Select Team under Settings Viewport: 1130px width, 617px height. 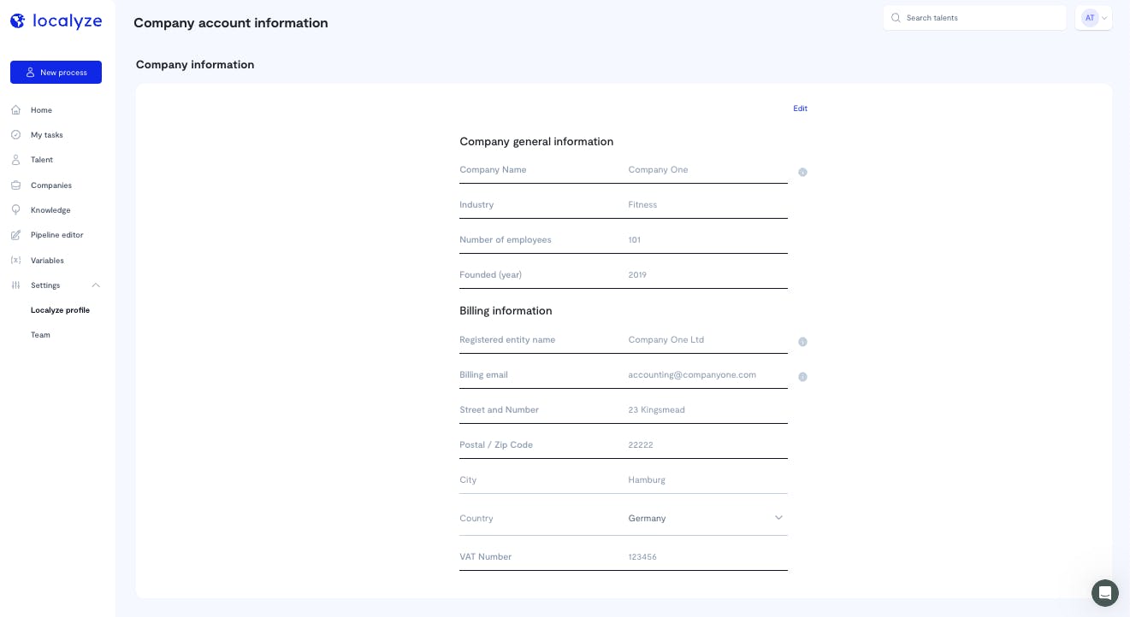click(x=40, y=335)
